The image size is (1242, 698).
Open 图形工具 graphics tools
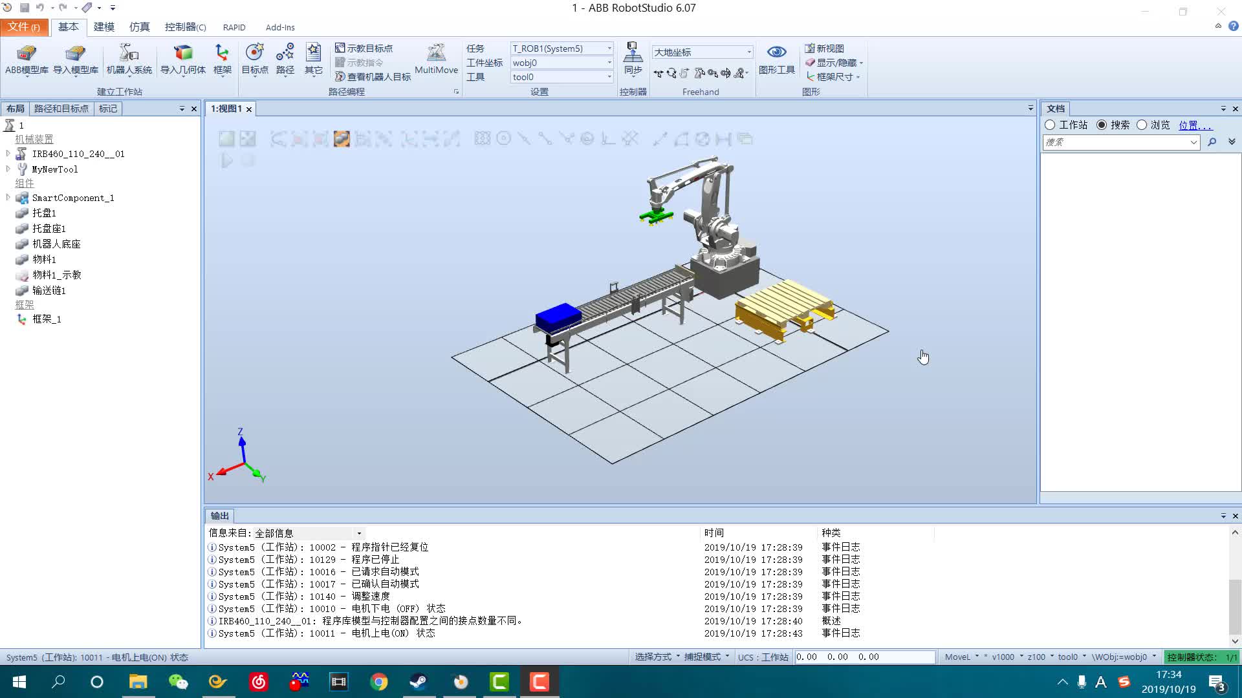point(776,59)
